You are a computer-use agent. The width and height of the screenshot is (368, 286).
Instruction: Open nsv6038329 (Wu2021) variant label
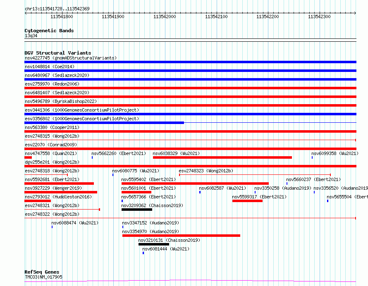(x=176, y=153)
